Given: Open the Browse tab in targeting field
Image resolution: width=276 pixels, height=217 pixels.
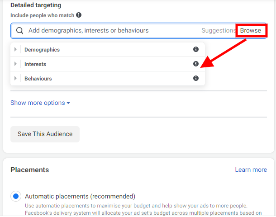Looking at the screenshot, I should pyautogui.click(x=250, y=31).
